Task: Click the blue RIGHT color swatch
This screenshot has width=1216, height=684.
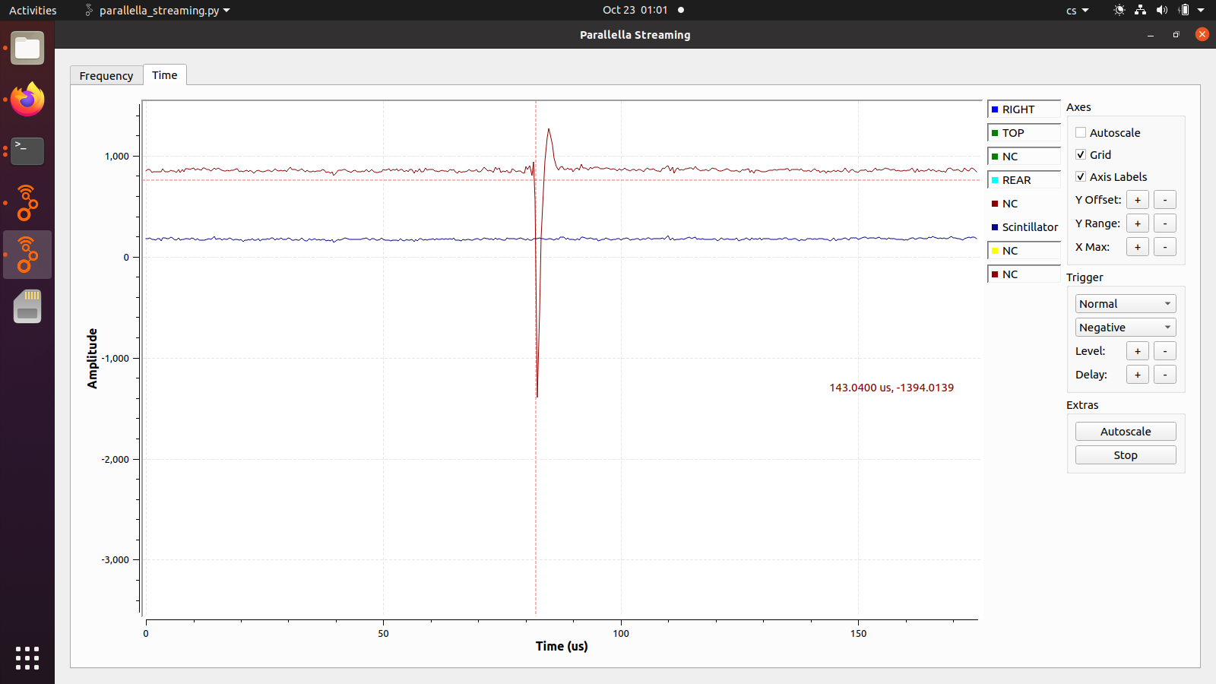Action: tap(995, 109)
